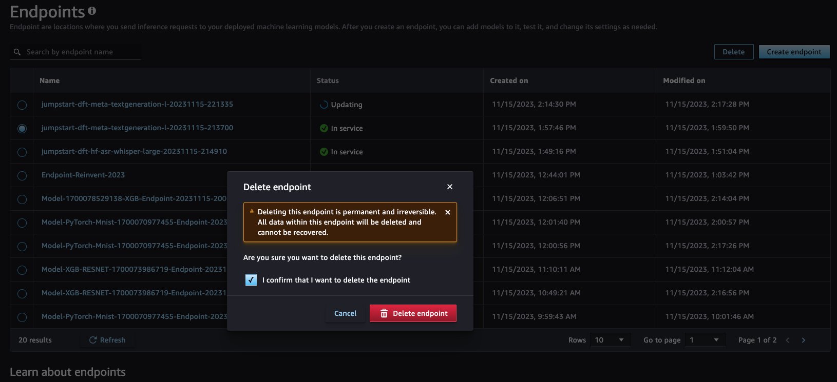Select radio for jumpstart endpoint ending 221335
The height and width of the screenshot is (382, 837).
point(22,105)
